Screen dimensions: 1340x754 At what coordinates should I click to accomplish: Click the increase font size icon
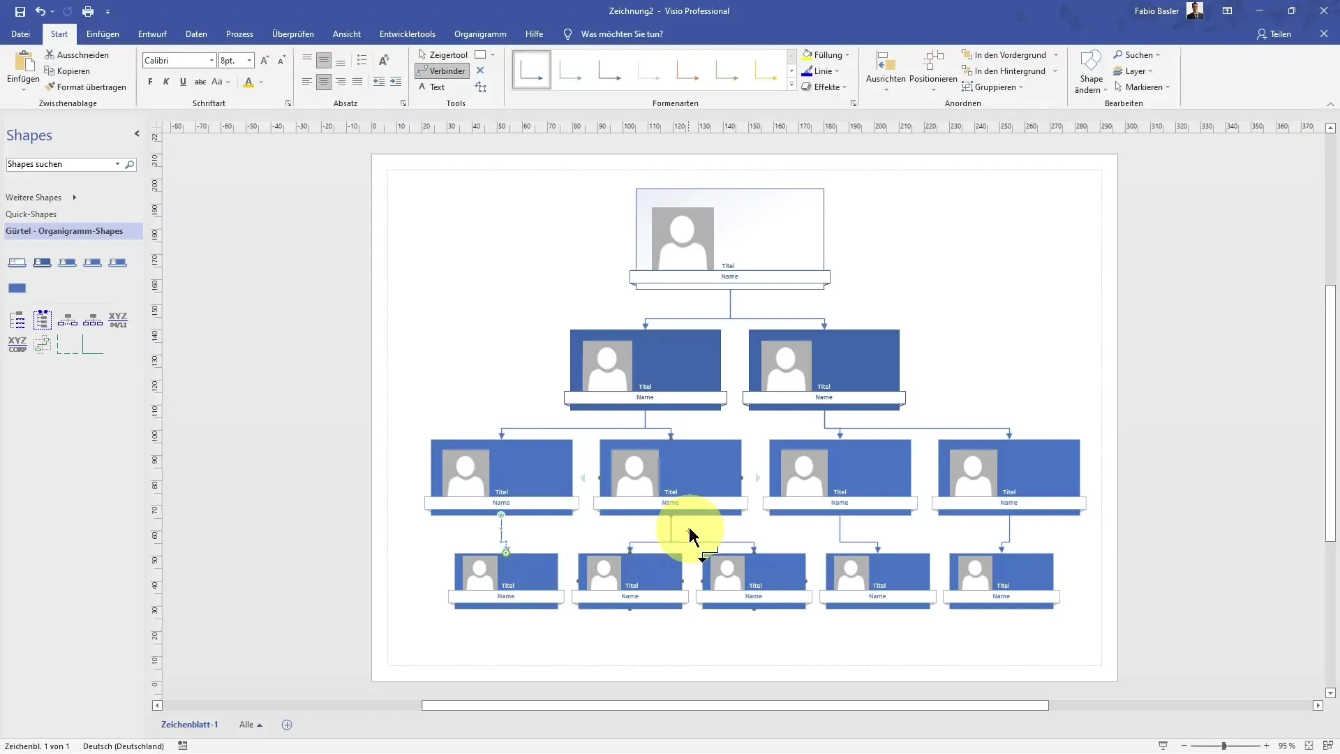click(x=265, y=61)
